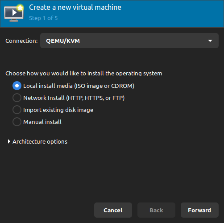
Task: Click the Cancel button
Action: pos(113,210)
